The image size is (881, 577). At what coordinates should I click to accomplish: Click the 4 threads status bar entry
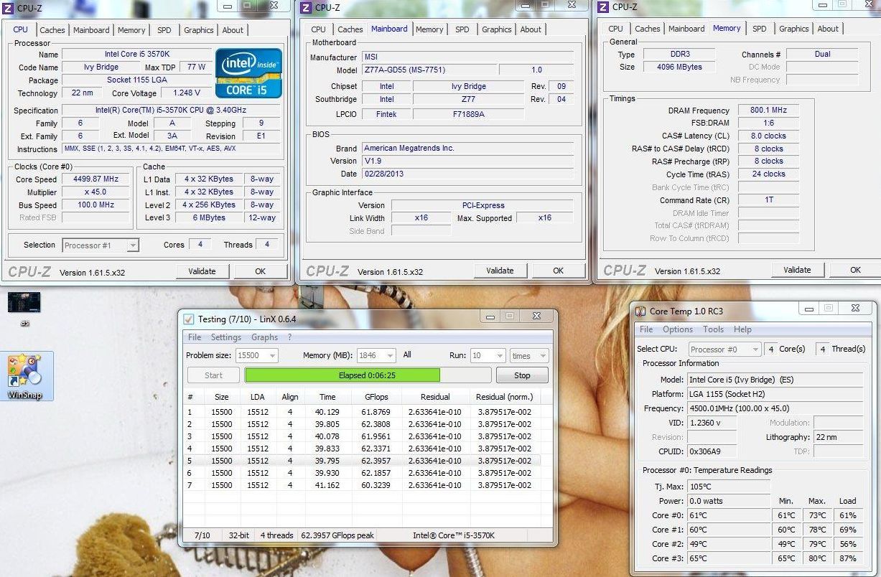pyautogui.click(x=276, y=535)
